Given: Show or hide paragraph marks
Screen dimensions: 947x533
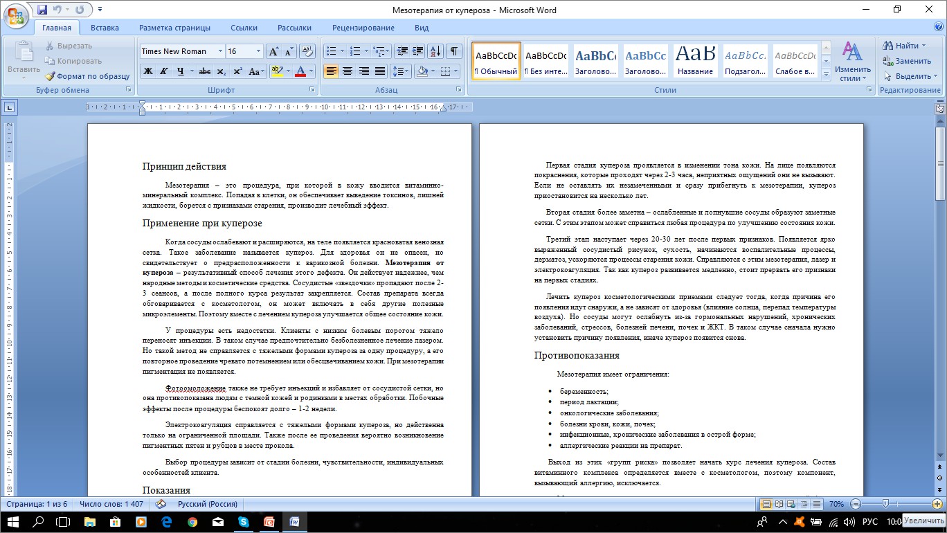Looking at the screenshot, I should (454, 51).
